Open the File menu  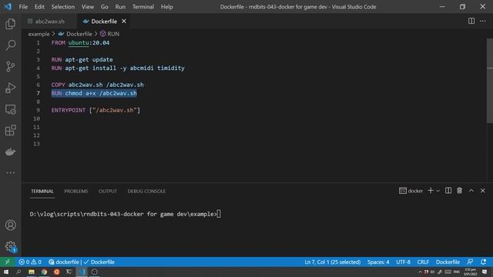point(23,7)
